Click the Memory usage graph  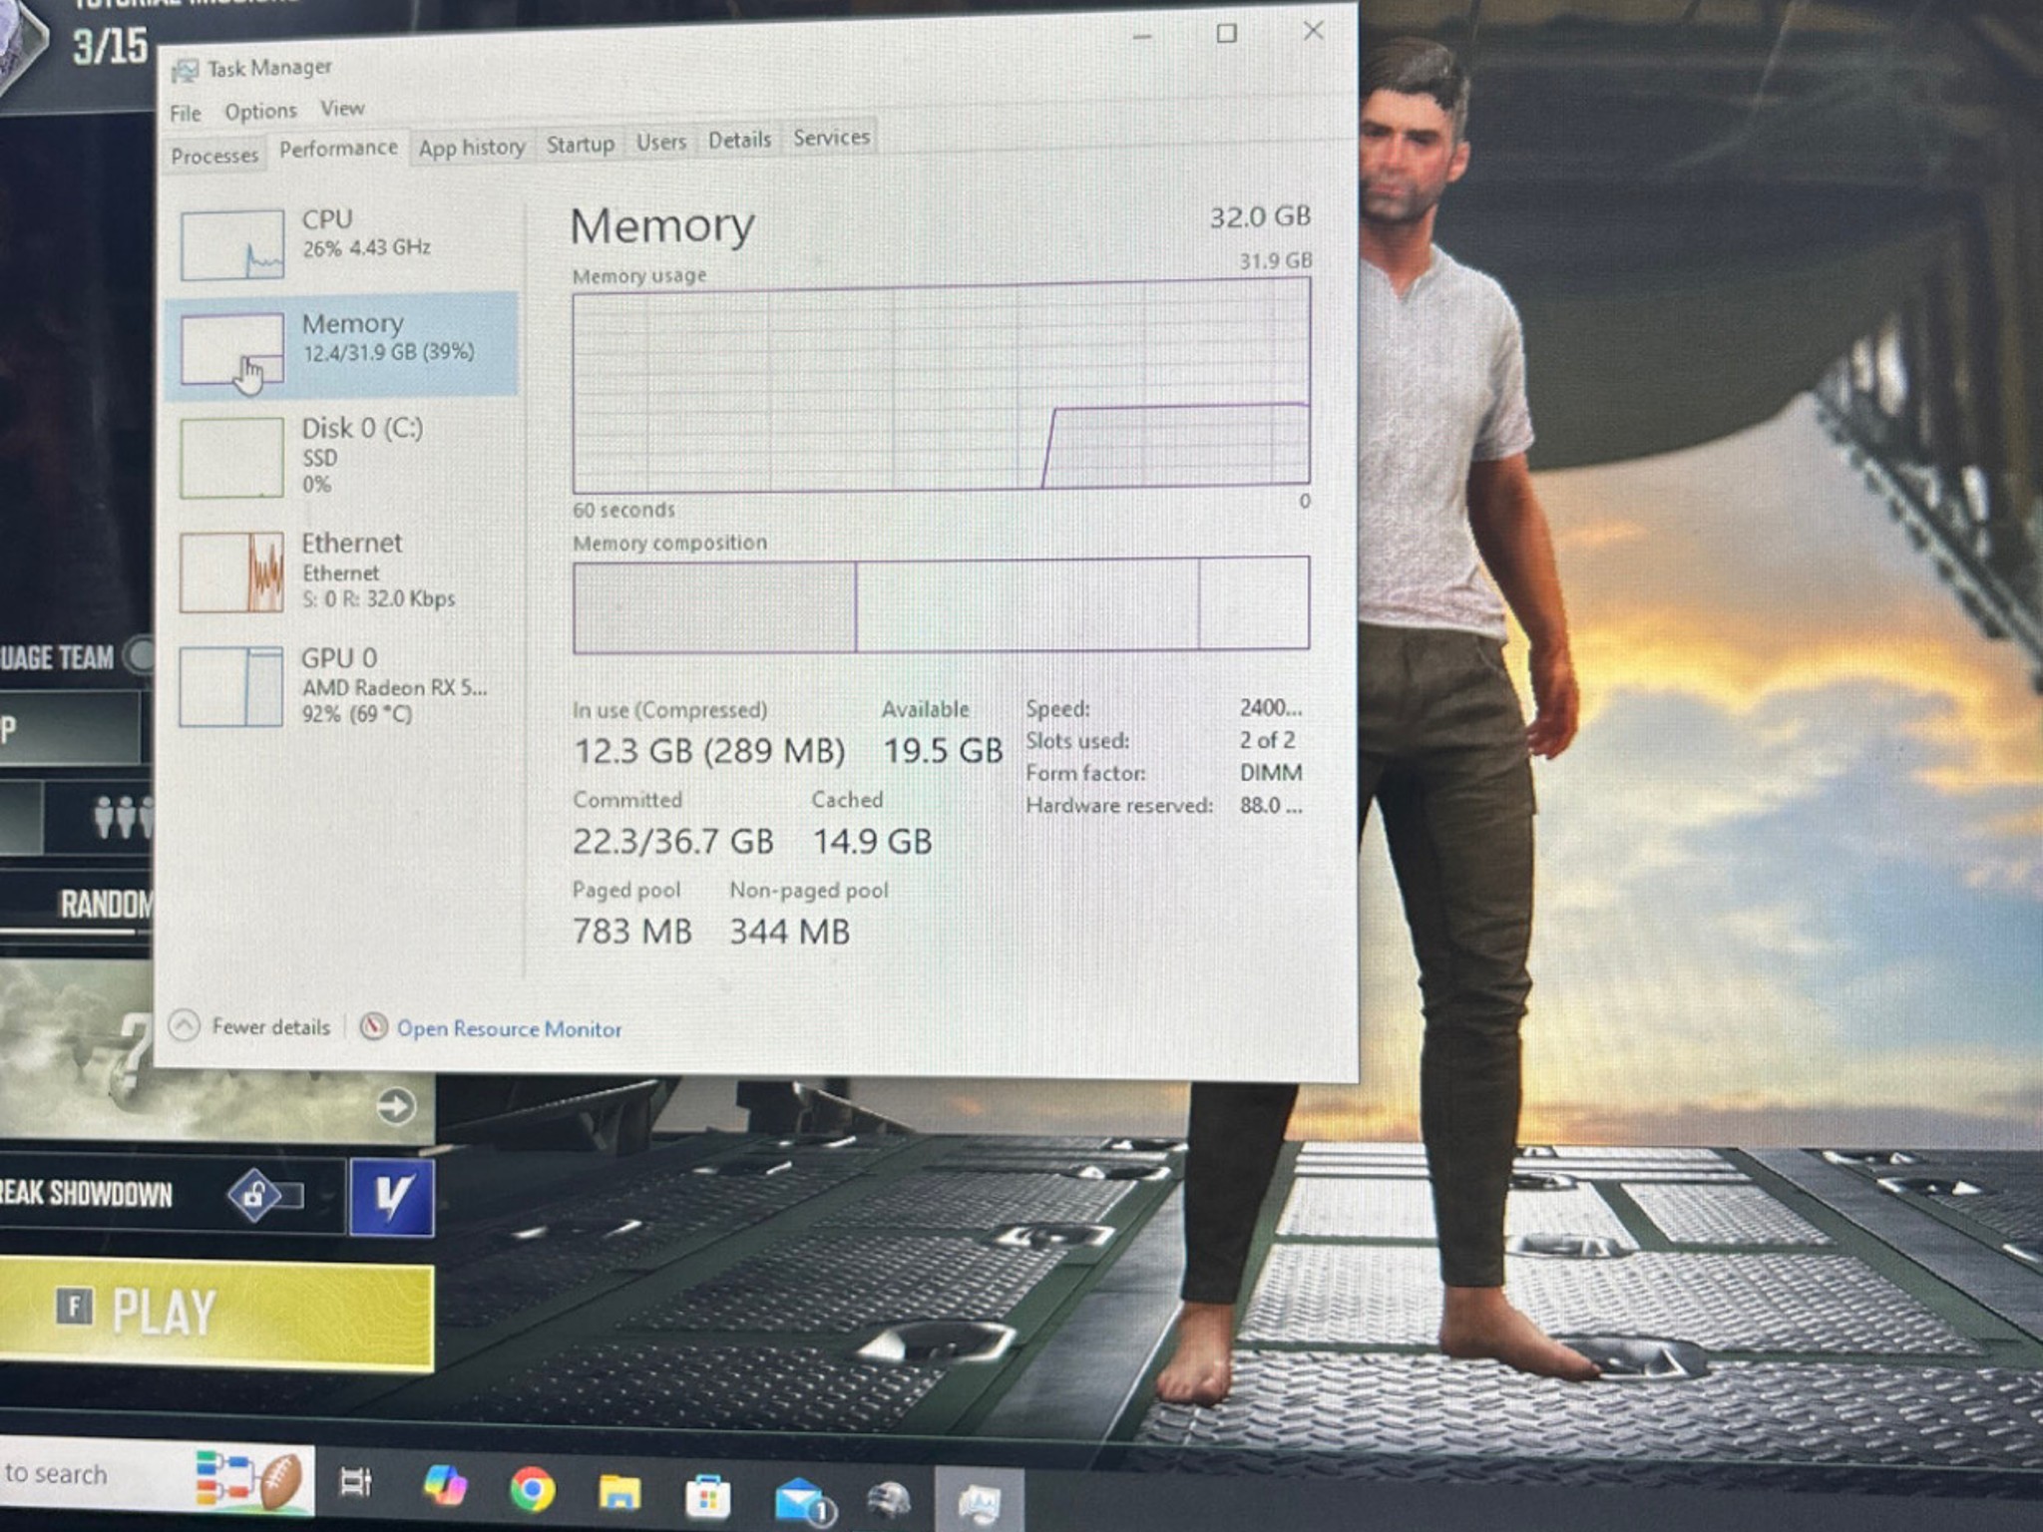point(941,386)
